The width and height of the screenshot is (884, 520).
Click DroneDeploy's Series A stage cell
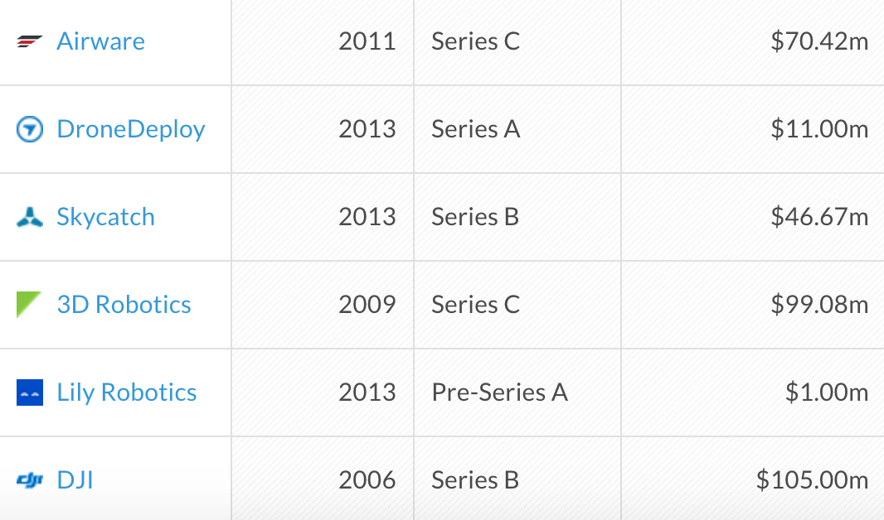[x=475, y=129]
